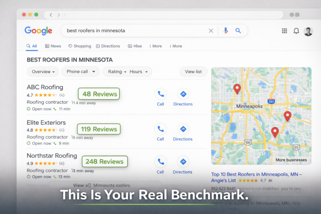Click the browser back arrow
This screenshot has width=321, height=214.
click(x=51, y=15)
